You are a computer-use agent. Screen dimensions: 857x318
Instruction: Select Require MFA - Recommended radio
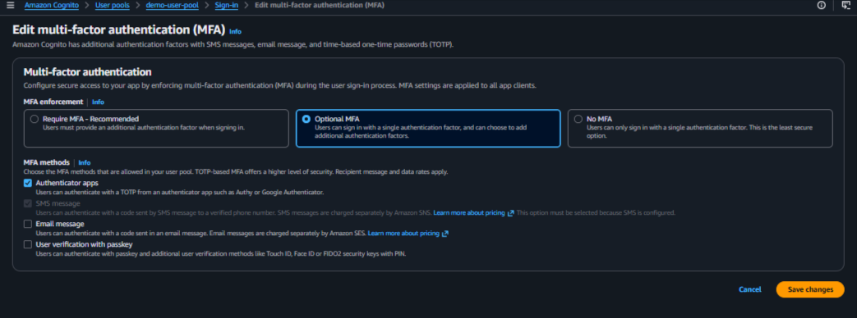(x=35, y=119)
